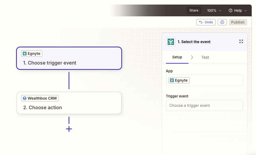This screenshot has height=155, width=256.
Task: Expand the side panel with fullscreen icon
Action: click(241, 41)
